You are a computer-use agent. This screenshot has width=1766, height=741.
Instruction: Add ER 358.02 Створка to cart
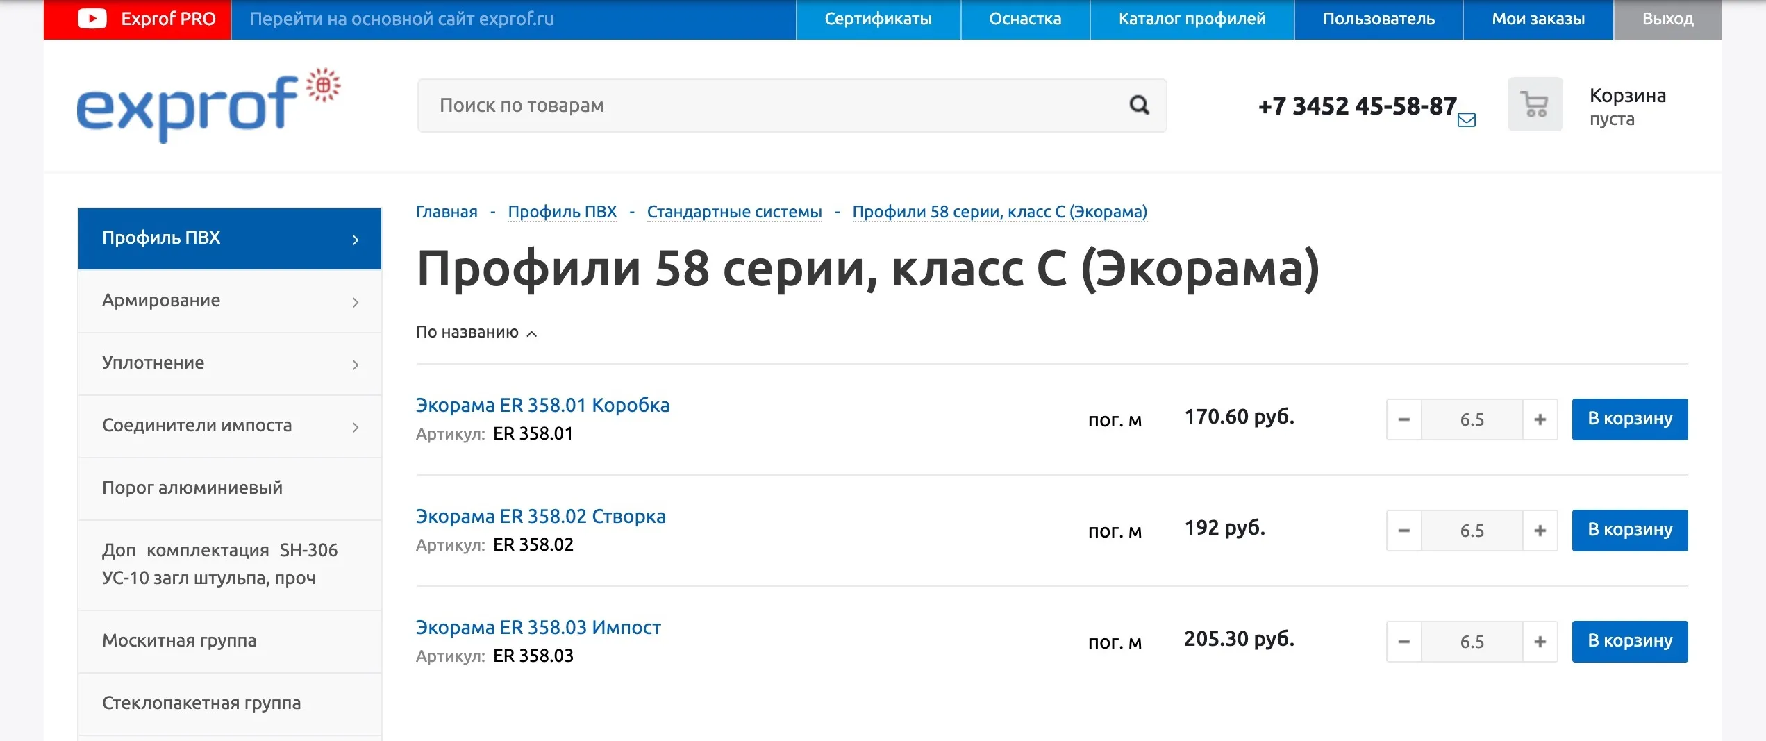1629,531
